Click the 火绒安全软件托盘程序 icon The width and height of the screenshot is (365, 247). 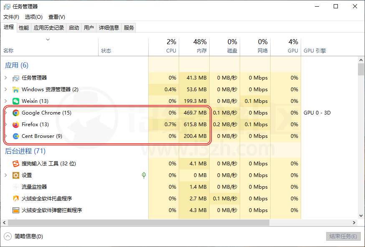pyautogui.click(x=16, y=199)
